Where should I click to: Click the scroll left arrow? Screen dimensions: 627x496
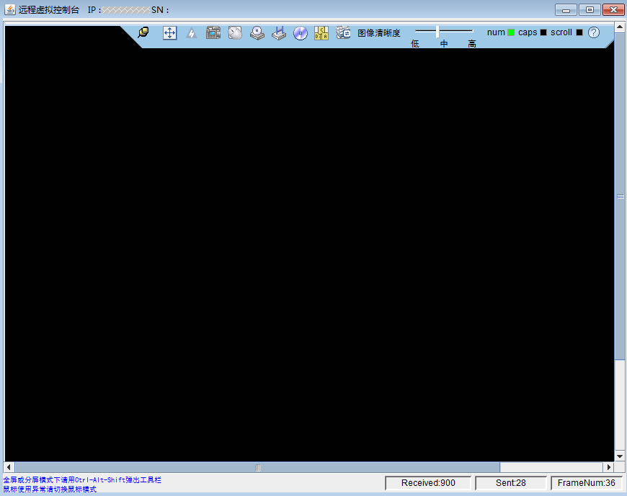click(9, 467)
